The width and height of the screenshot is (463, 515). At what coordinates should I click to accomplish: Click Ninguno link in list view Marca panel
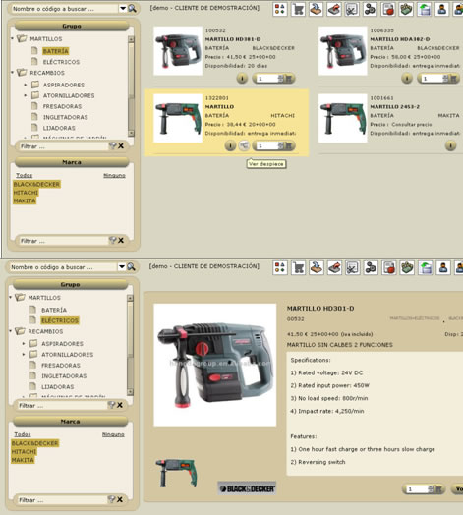[114, 175]
